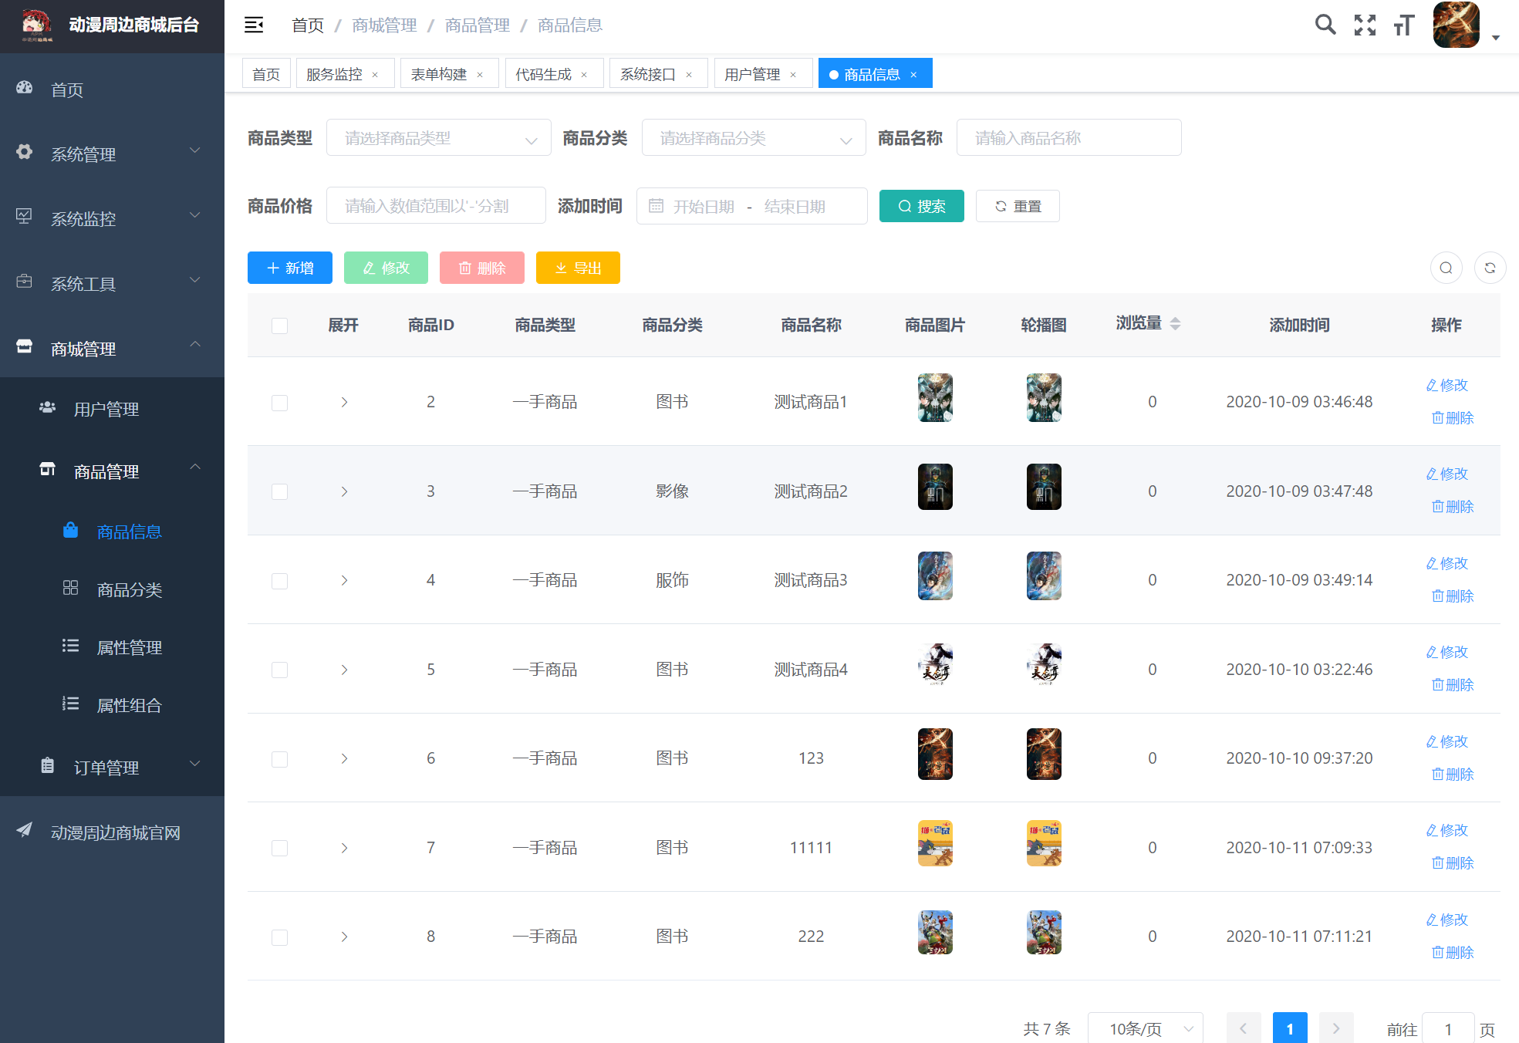Open the header search magnifier icon
This screenshot has height=1043, width=1519.
point(1325,25)
